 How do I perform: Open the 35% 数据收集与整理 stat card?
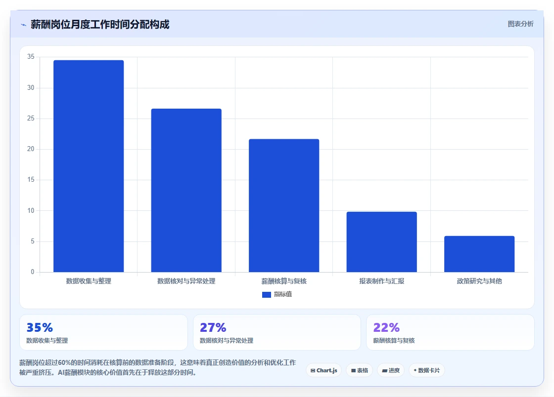(x=103, y=332)
